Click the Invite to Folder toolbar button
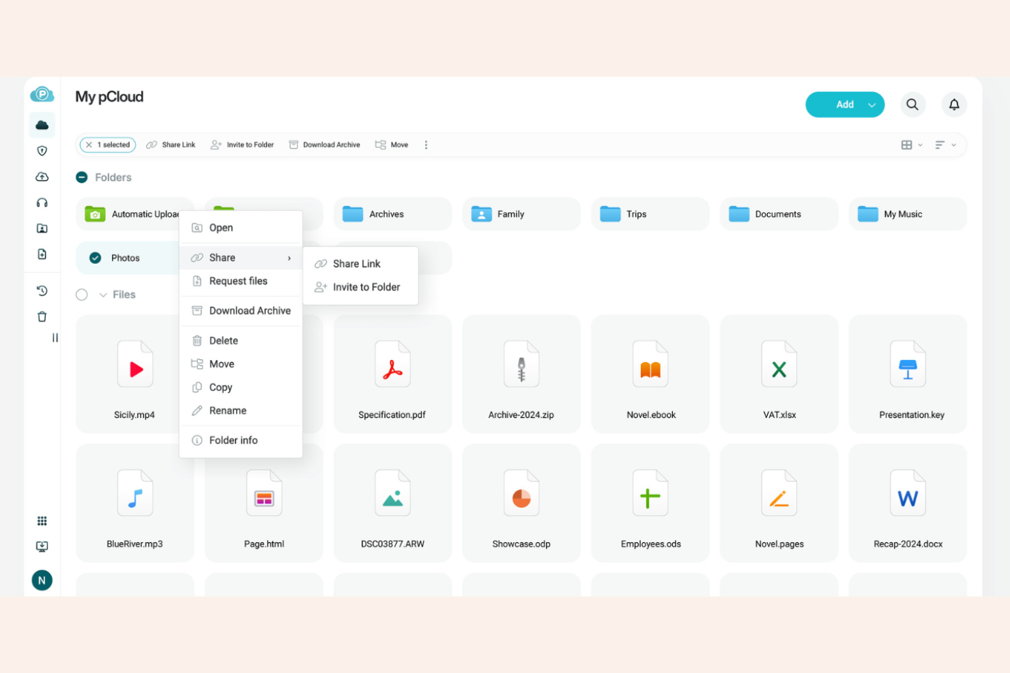1010x673 pixels. [x=242, y=145]
